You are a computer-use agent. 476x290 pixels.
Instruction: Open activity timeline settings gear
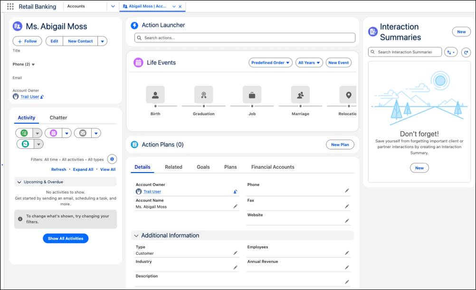[112, 159]
